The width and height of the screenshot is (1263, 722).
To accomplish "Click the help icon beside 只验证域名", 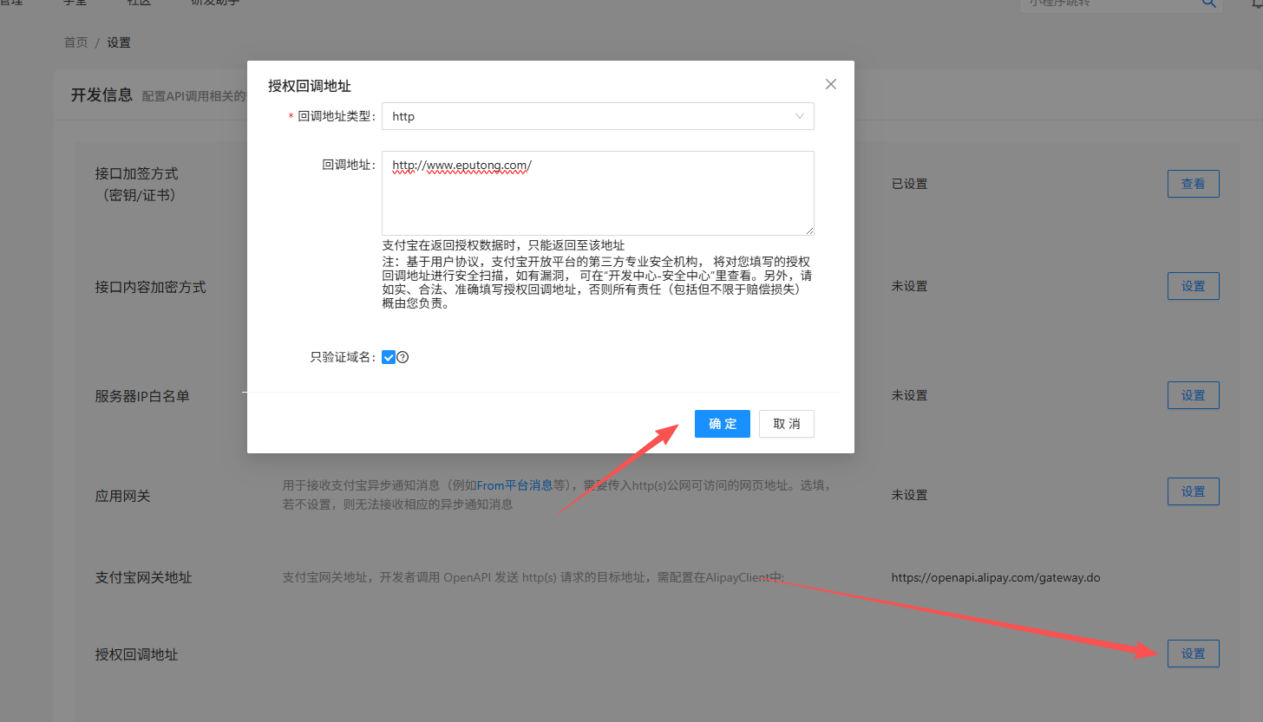I will (x=402, y=357).
